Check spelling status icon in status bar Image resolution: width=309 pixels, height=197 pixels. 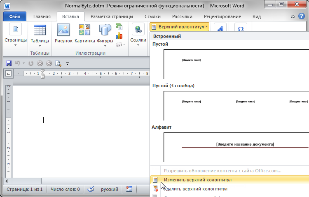[x=91, y=189]
